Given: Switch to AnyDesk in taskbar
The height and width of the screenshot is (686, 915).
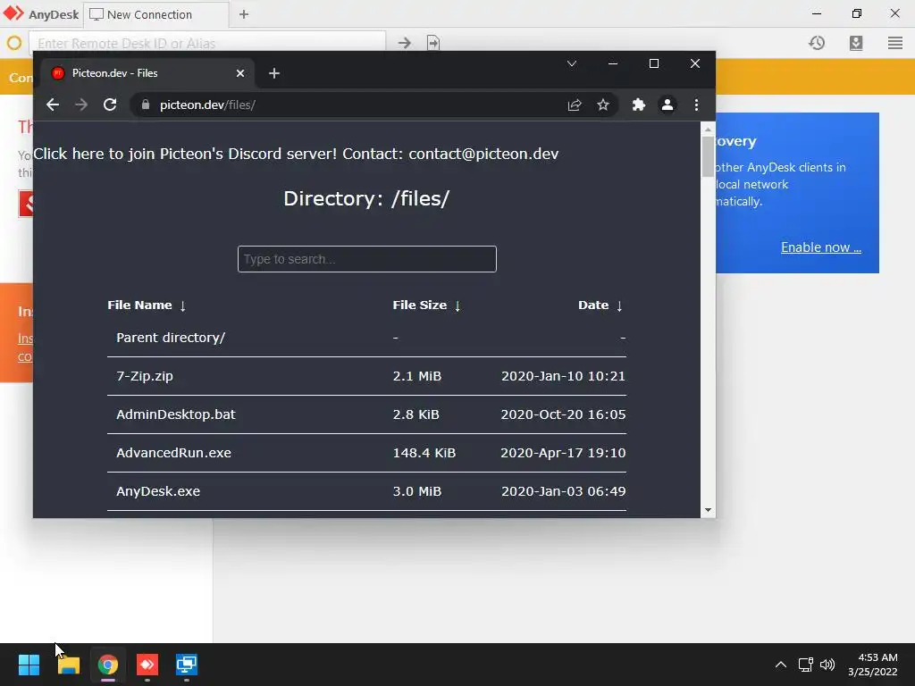Looking at the screenshot, I should pos(147,665).
